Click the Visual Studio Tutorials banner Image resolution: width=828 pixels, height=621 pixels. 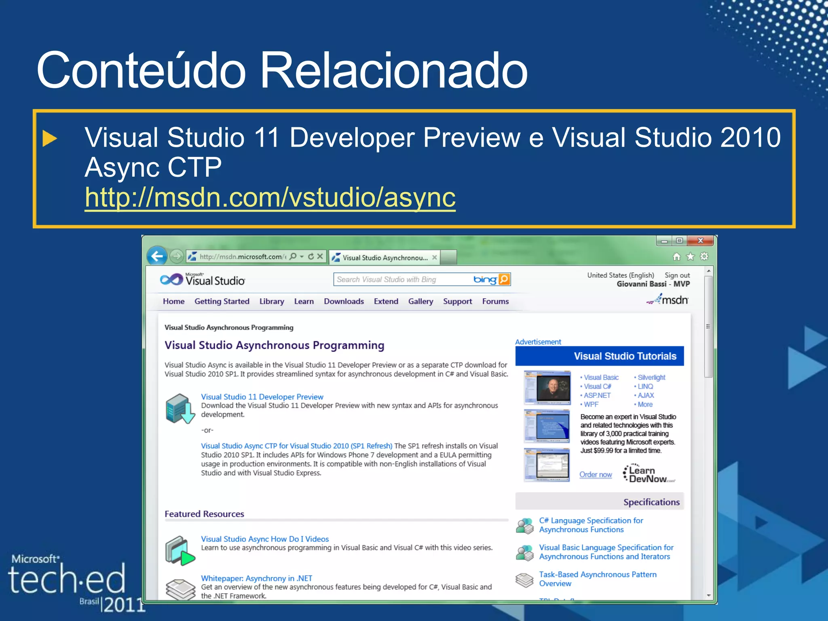[x=600, y=356]
